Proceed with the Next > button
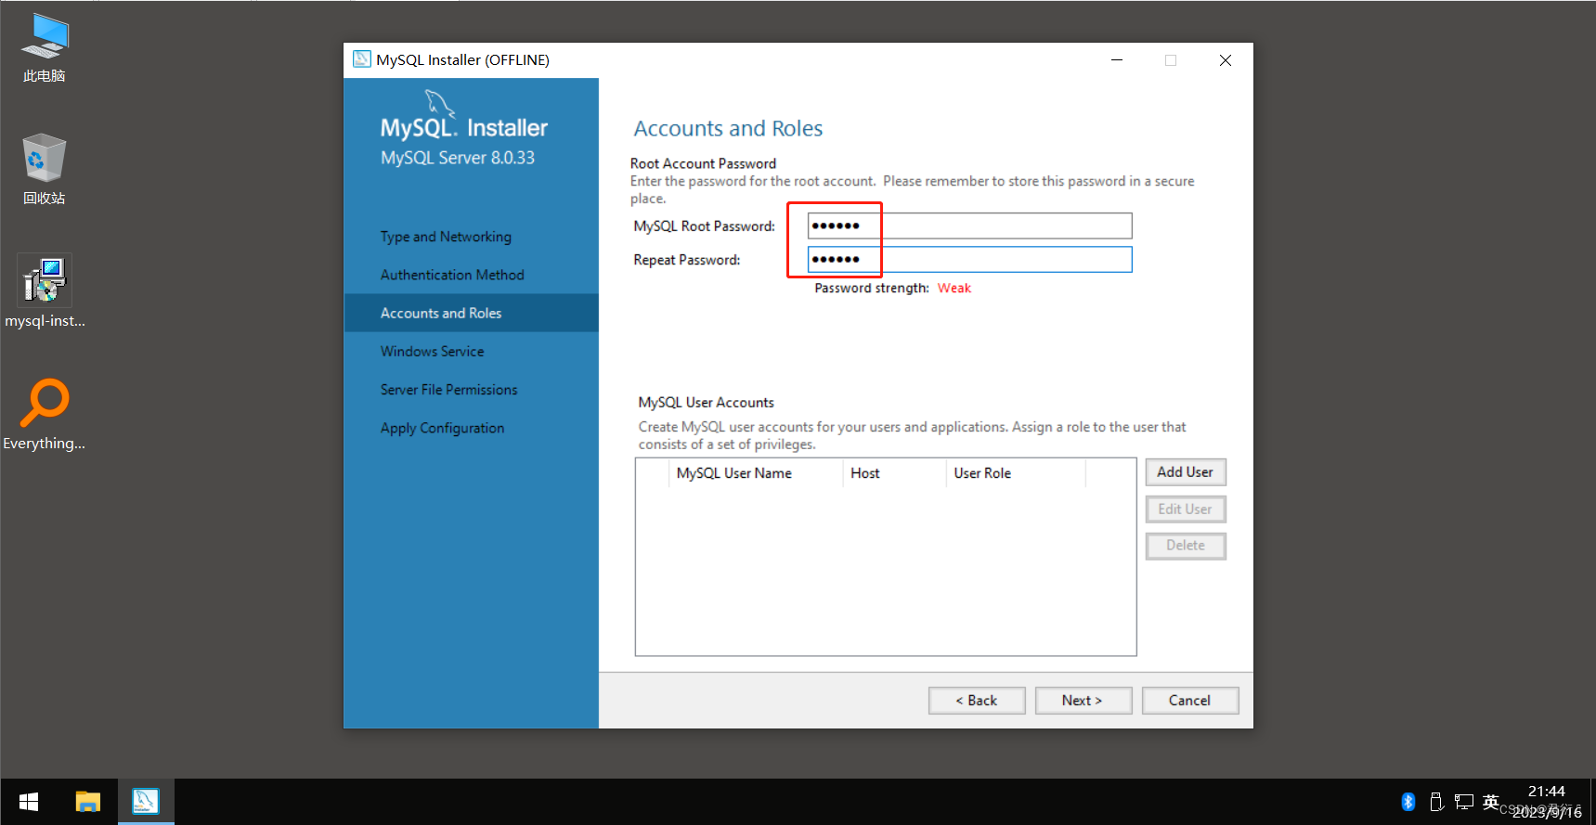 pyautogui.click(x=1083, y=701)
